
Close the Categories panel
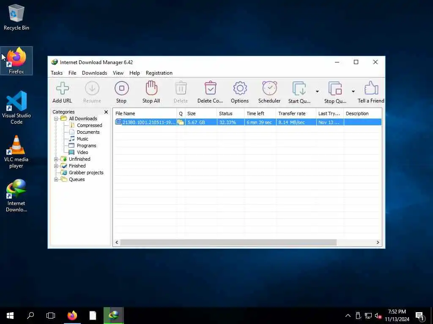pyautogui.click(x=106, y=112)
